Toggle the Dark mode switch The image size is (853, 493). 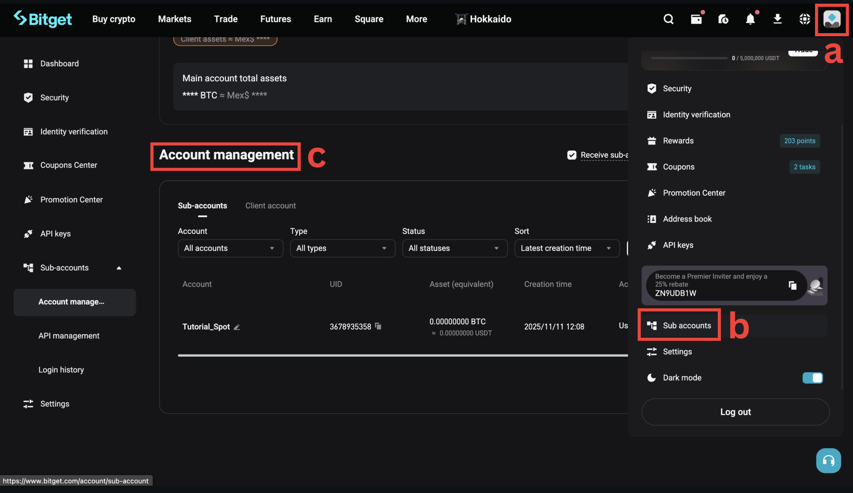point(812,378)
